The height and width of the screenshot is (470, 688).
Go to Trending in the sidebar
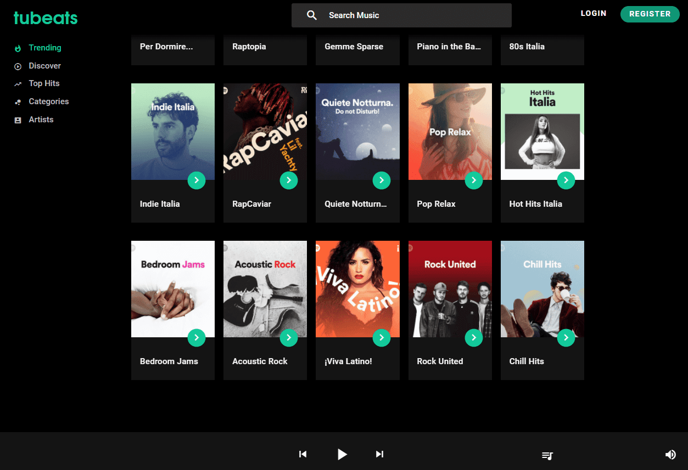(44, 48)
